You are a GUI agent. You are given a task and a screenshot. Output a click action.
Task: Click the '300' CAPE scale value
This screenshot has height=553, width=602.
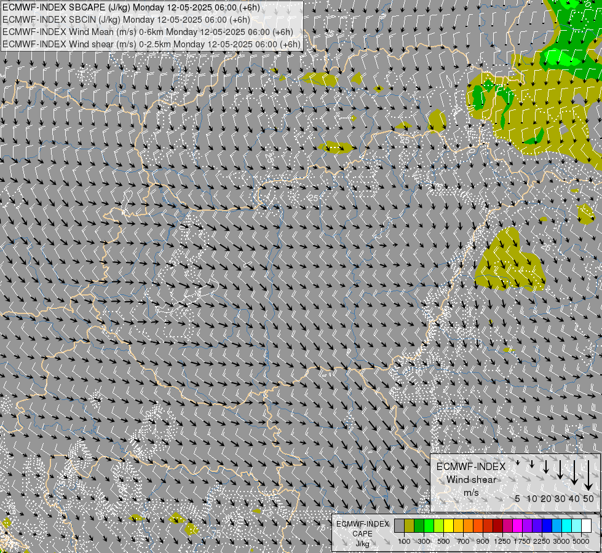coord(424,541)
